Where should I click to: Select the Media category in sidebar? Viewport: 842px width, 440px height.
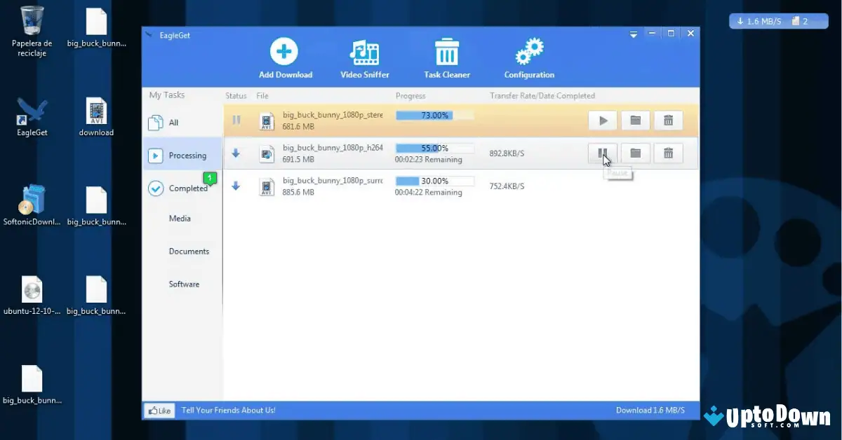180,218
